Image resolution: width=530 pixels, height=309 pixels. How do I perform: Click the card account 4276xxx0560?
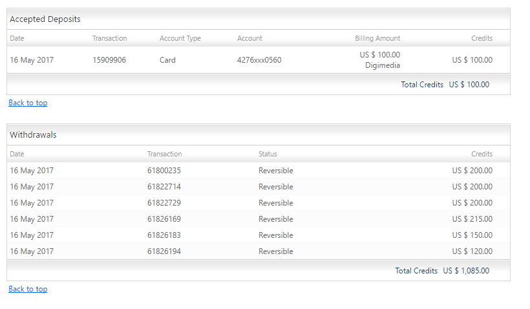tap(259, 60)
